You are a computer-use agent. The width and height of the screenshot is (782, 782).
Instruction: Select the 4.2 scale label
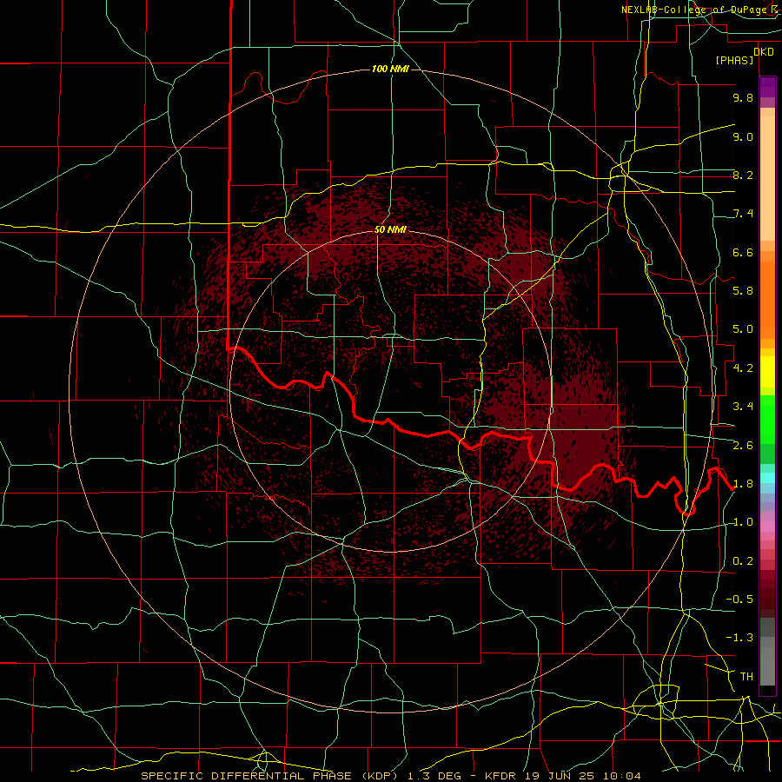pos(743,368)
